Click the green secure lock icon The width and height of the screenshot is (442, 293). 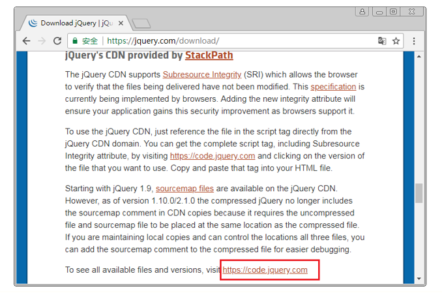75,41
